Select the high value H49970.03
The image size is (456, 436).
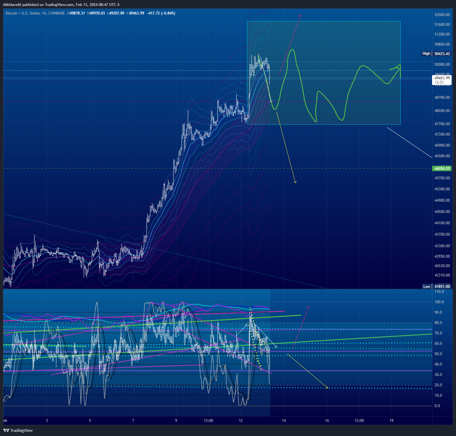(x=96, y=13)
